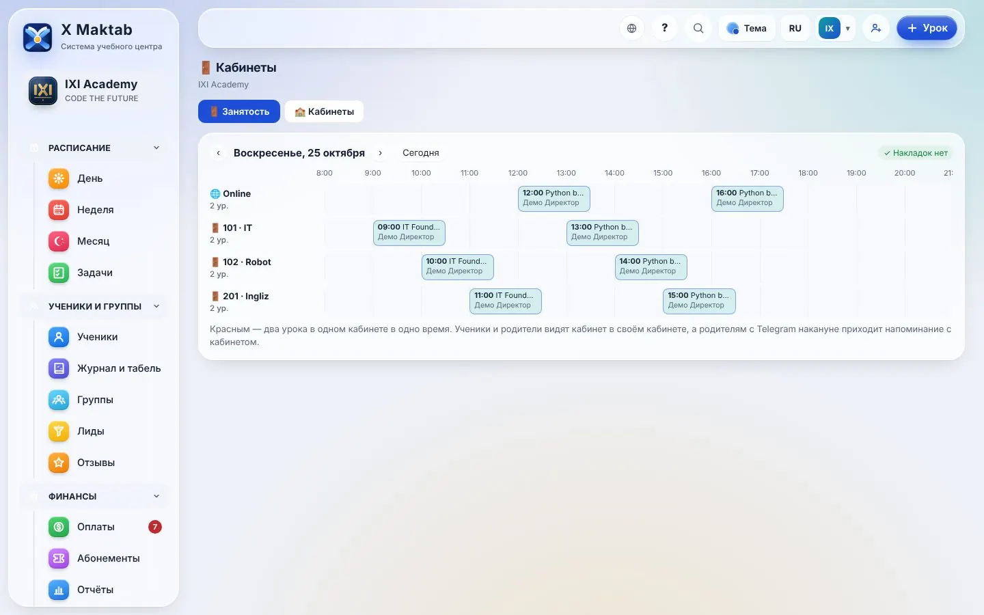Open the 10:00 IT Found lesson block

click(x=458, y=266)
